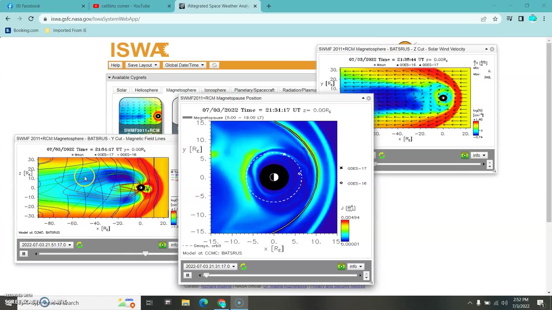Reload the current page

click(x=31, y=19)
